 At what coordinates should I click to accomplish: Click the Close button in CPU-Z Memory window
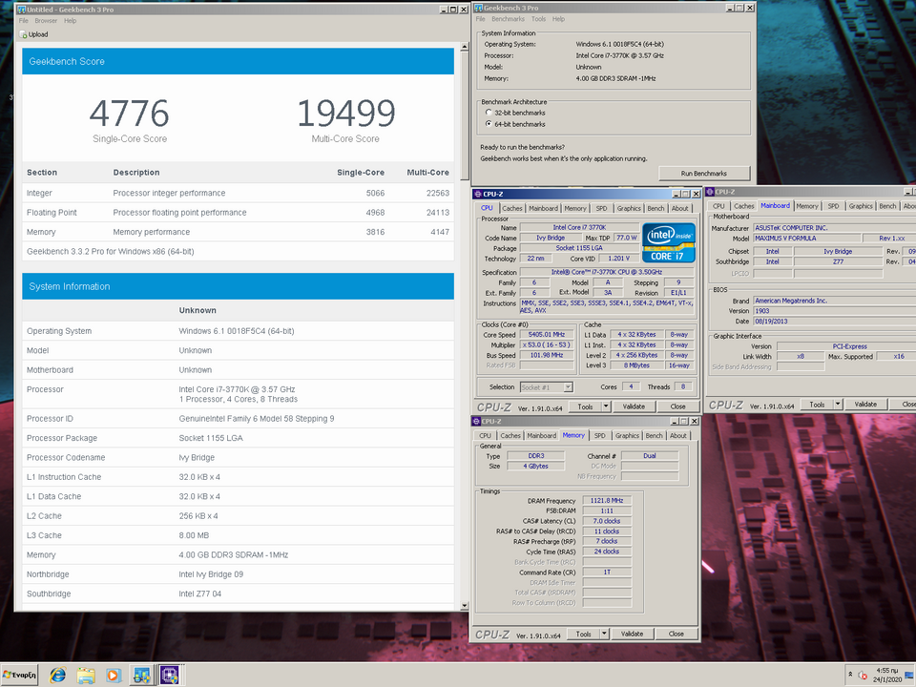[x=676, y=634]
